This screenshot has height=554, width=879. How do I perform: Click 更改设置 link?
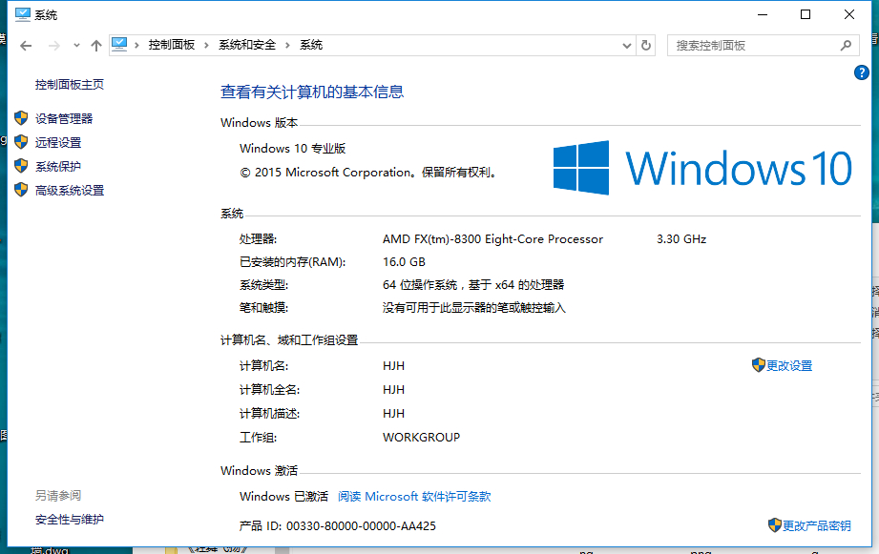(789, 366)
